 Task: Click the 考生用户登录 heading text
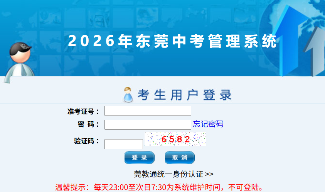click(x=184, y=95)
